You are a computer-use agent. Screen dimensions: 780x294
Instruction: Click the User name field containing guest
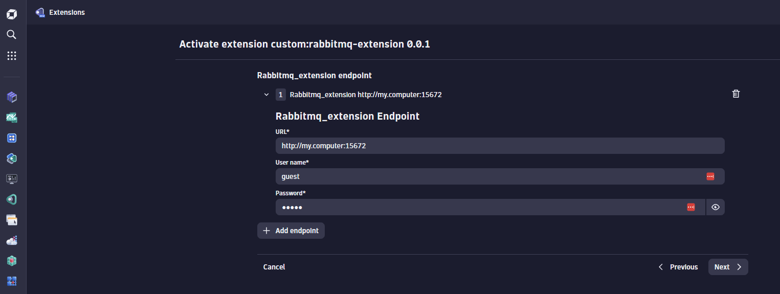point(500,176)
